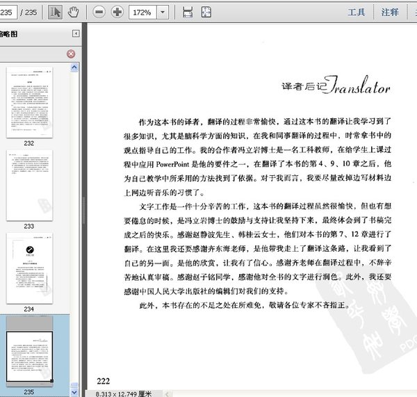Image resolution: width=417 pixels, height=397 pixels.
Task: Click thumbnail scrollbar up arrow
Action: click(74, 67)
